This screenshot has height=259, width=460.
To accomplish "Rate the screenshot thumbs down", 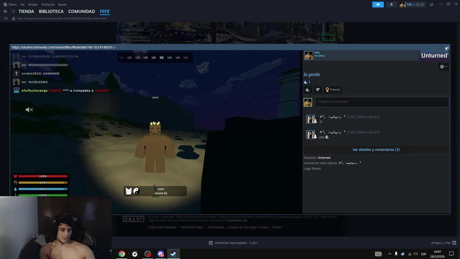I will point(318,90).
